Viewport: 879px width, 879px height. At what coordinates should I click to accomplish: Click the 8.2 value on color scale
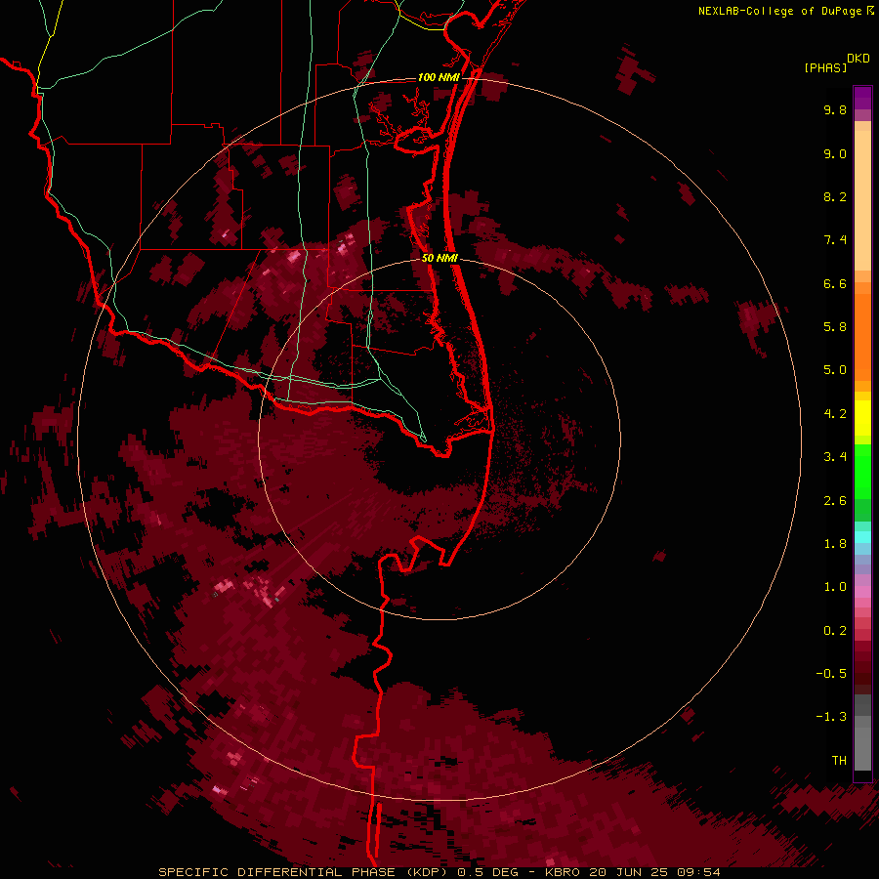(x=835, y=196)
